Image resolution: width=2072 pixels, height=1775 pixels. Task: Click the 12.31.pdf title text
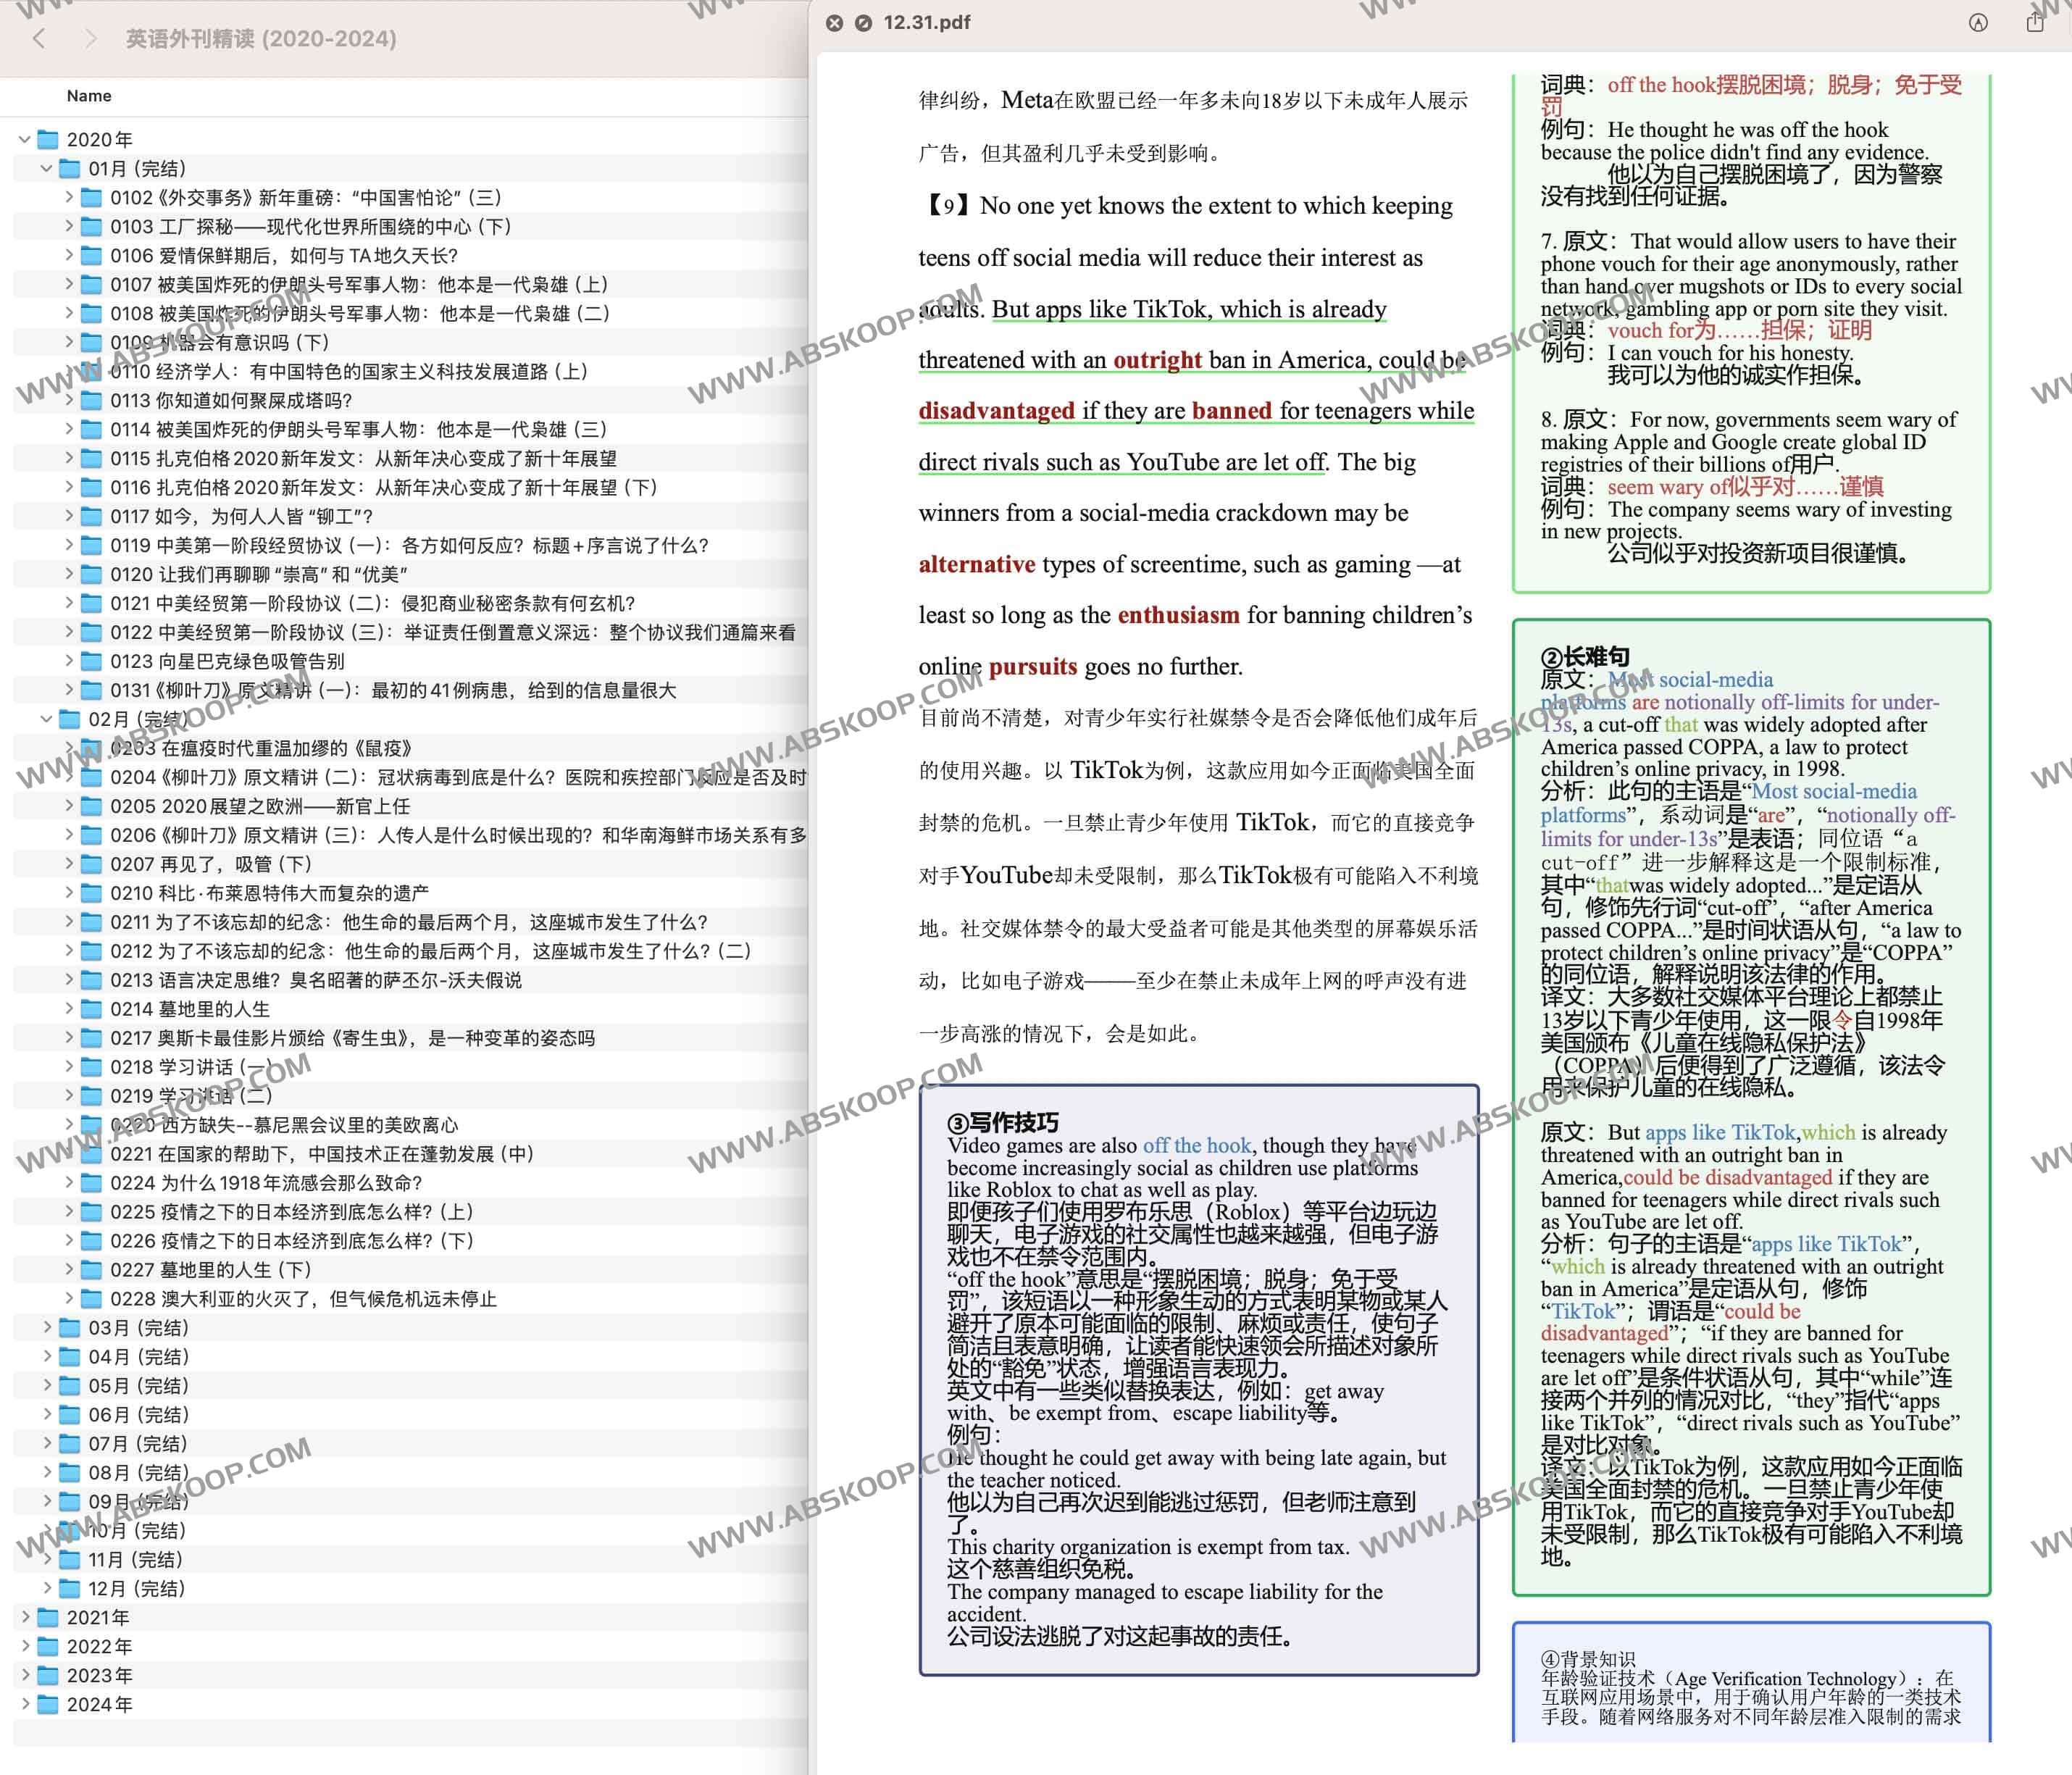[926, 23]
